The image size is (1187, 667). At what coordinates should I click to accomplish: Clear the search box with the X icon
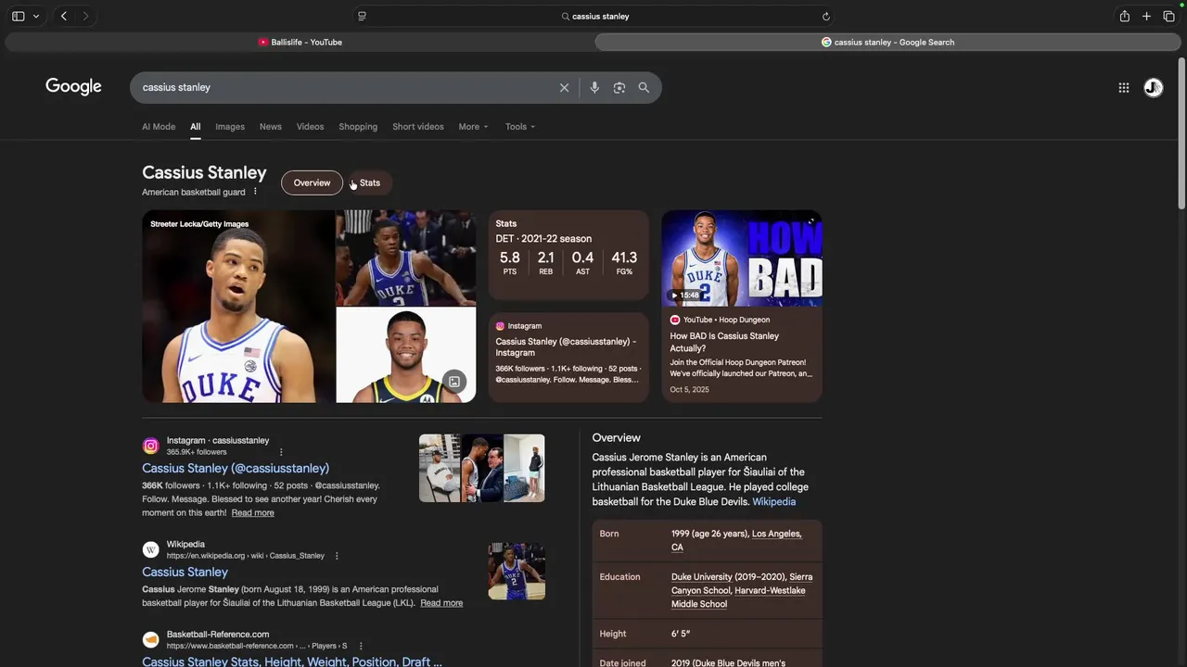[x=564, y=87]
